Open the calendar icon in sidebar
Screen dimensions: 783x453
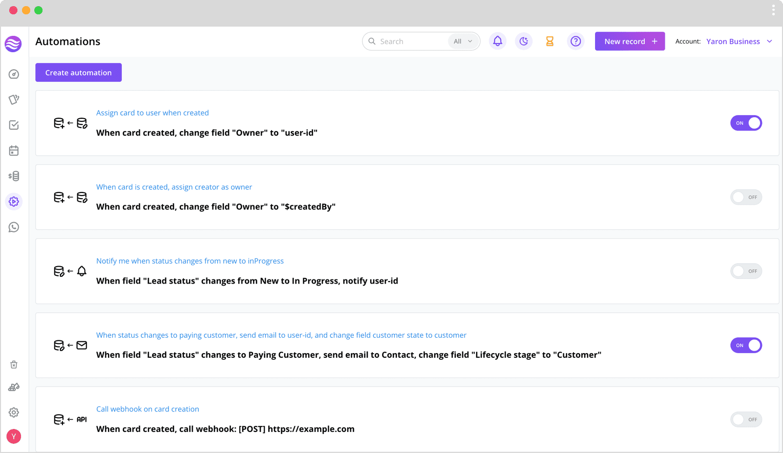tap(14, 150)
